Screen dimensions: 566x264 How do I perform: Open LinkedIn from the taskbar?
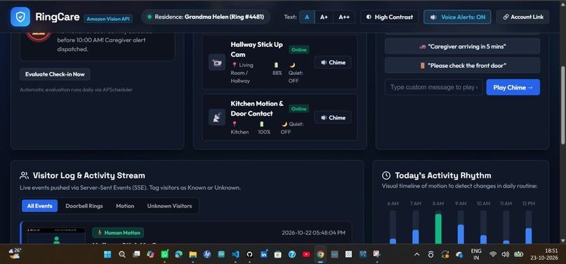click(263, 254)
